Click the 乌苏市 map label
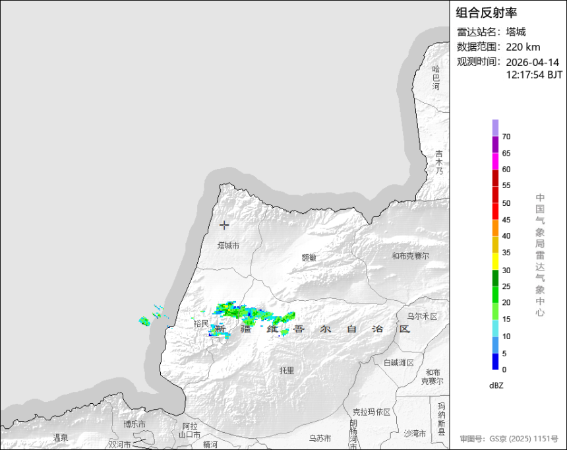Image resolution: width=567 pixels, height=450 pixels. click(x=320, y=438)
